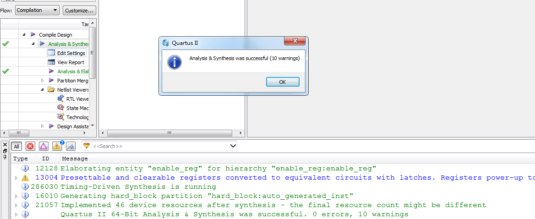Click the Analysis & Synthesis play icon

click(42, 44)
